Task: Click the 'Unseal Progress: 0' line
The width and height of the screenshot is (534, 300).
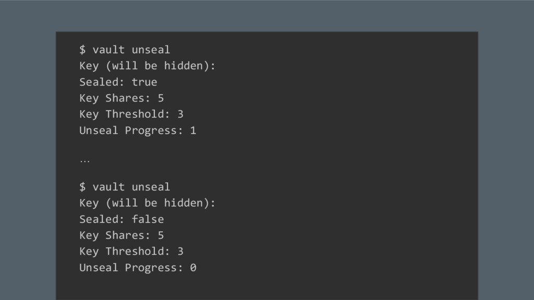Action: [138, 268]
